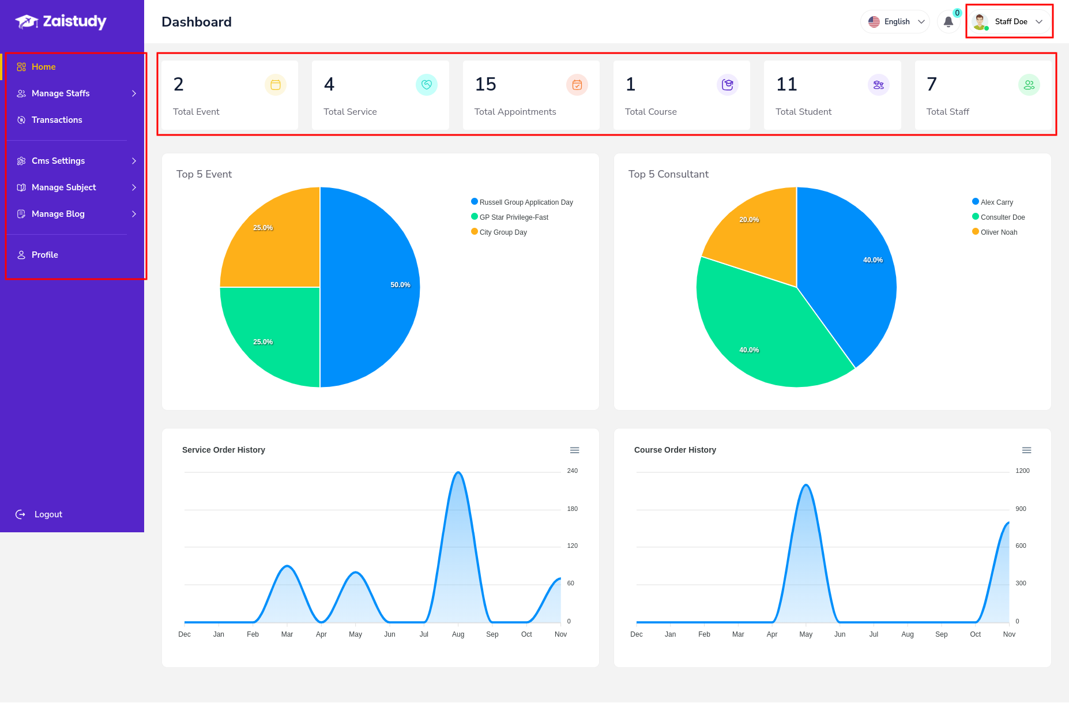Click the Top 5 Event heading
This screenshot has width=1069, height=703.
pos(204,174)
